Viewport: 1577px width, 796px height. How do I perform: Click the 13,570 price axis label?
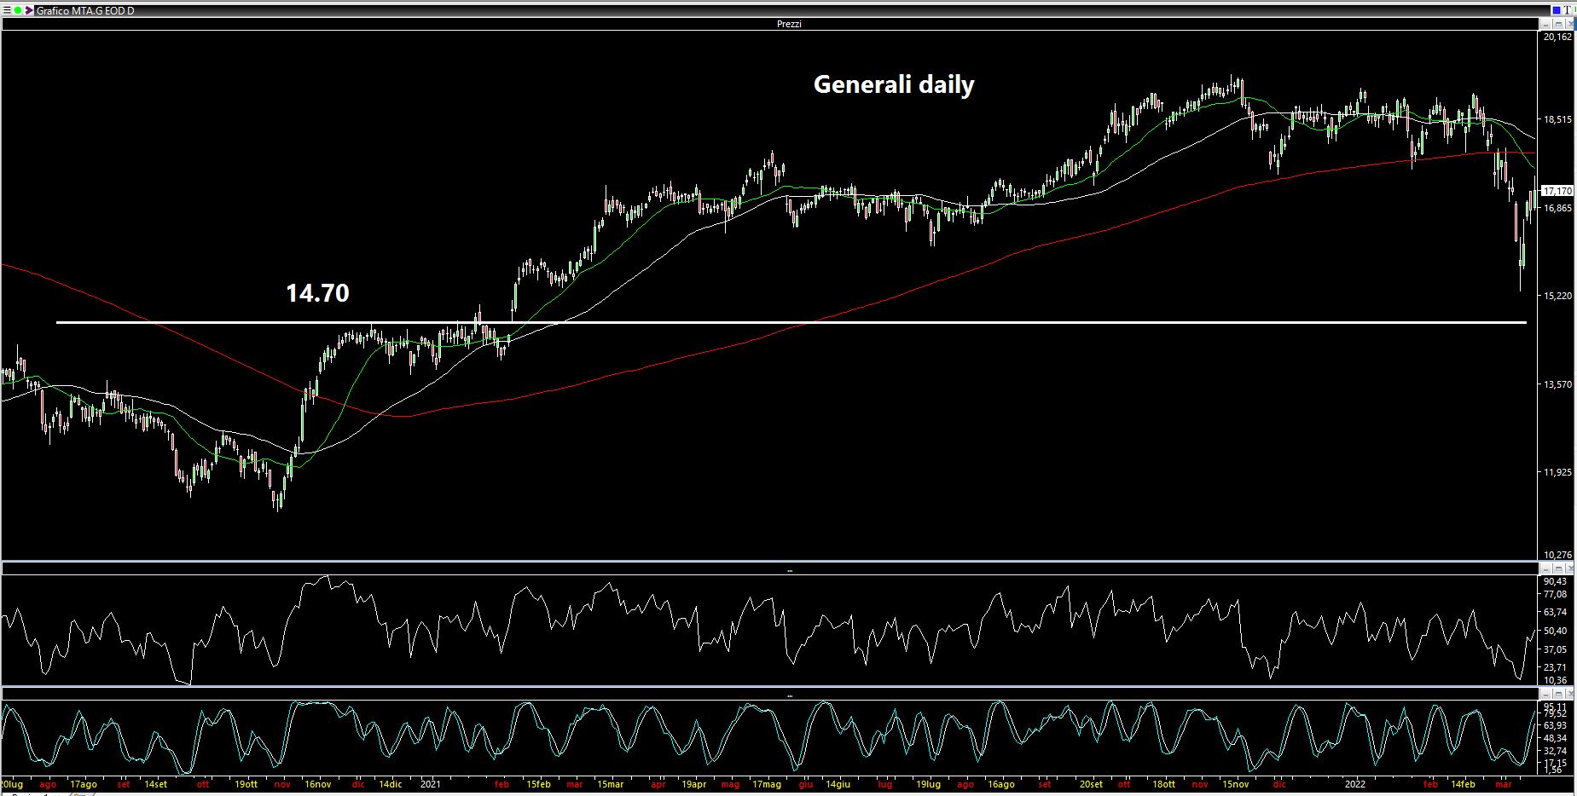(x=1557, y=385)
